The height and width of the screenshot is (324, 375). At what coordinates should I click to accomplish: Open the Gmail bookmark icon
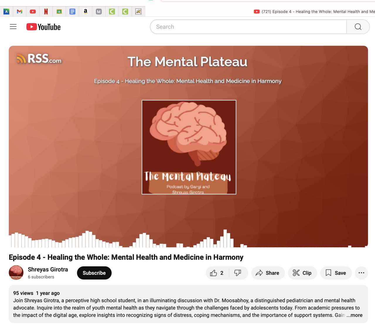coord(20,11)
